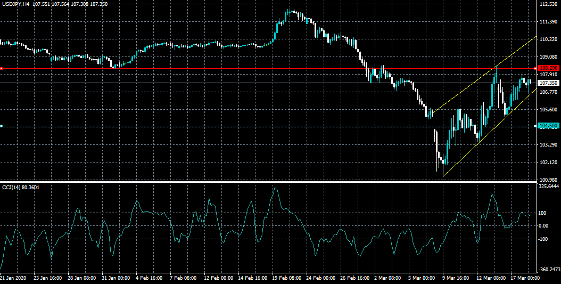Image resolution: width=561 pixels, height=284 pixels.
Task: Click price scale value 109.080
Action: coord(548,57)
